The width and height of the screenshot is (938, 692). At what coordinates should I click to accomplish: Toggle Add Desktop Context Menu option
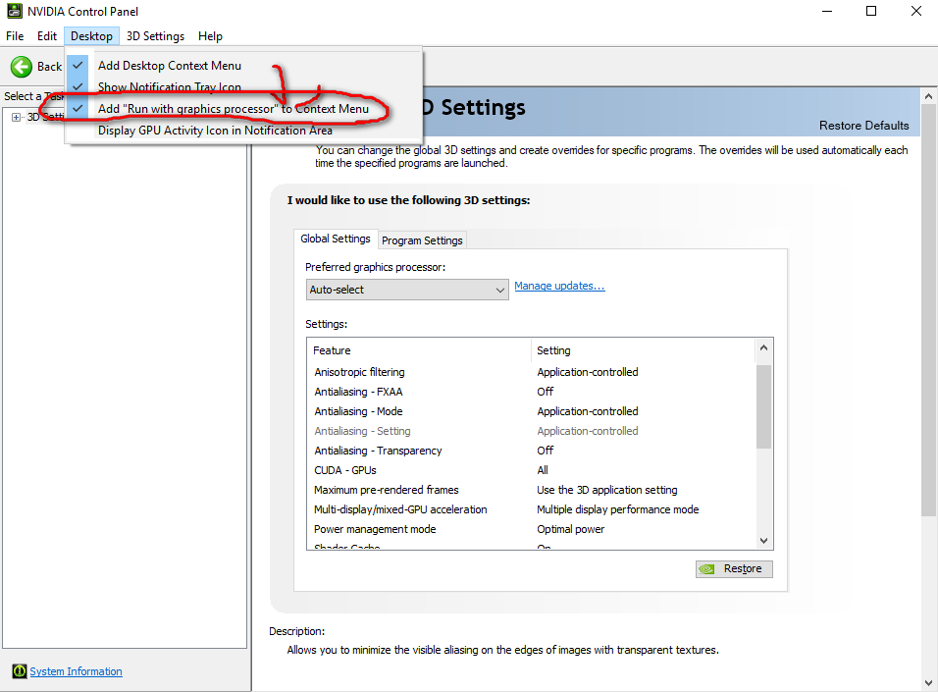(243, 65)
